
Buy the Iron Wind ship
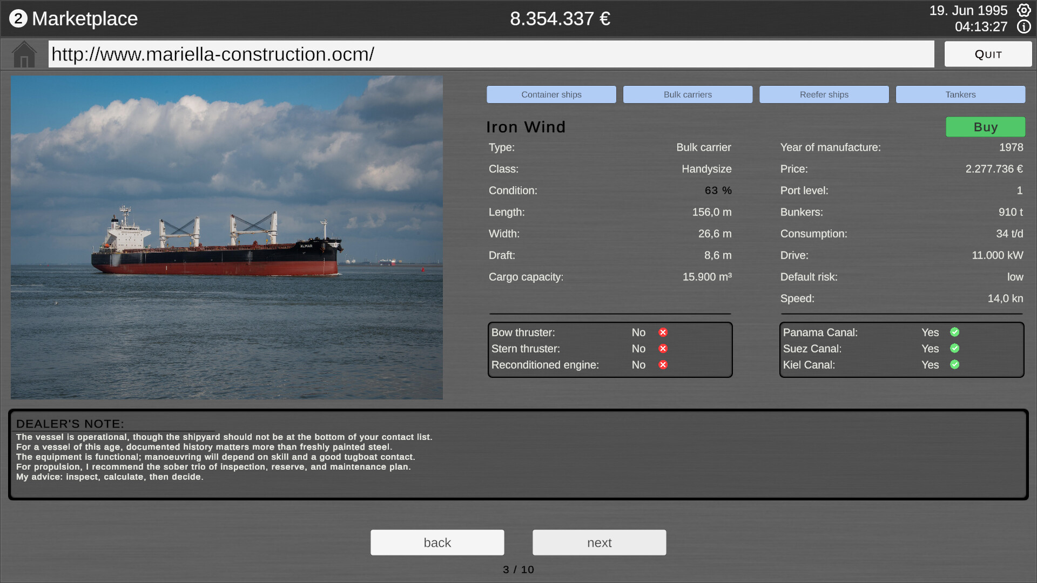click(x=986, y=127)
